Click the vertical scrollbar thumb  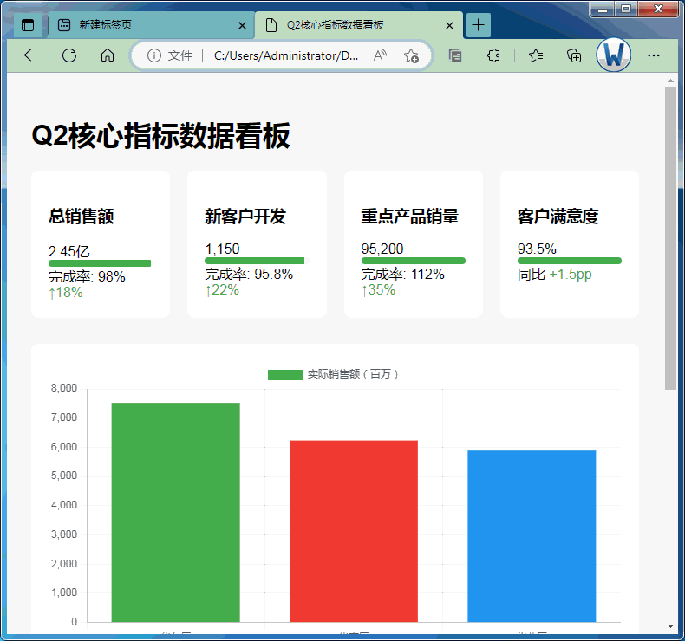click(x=670, y=238)
